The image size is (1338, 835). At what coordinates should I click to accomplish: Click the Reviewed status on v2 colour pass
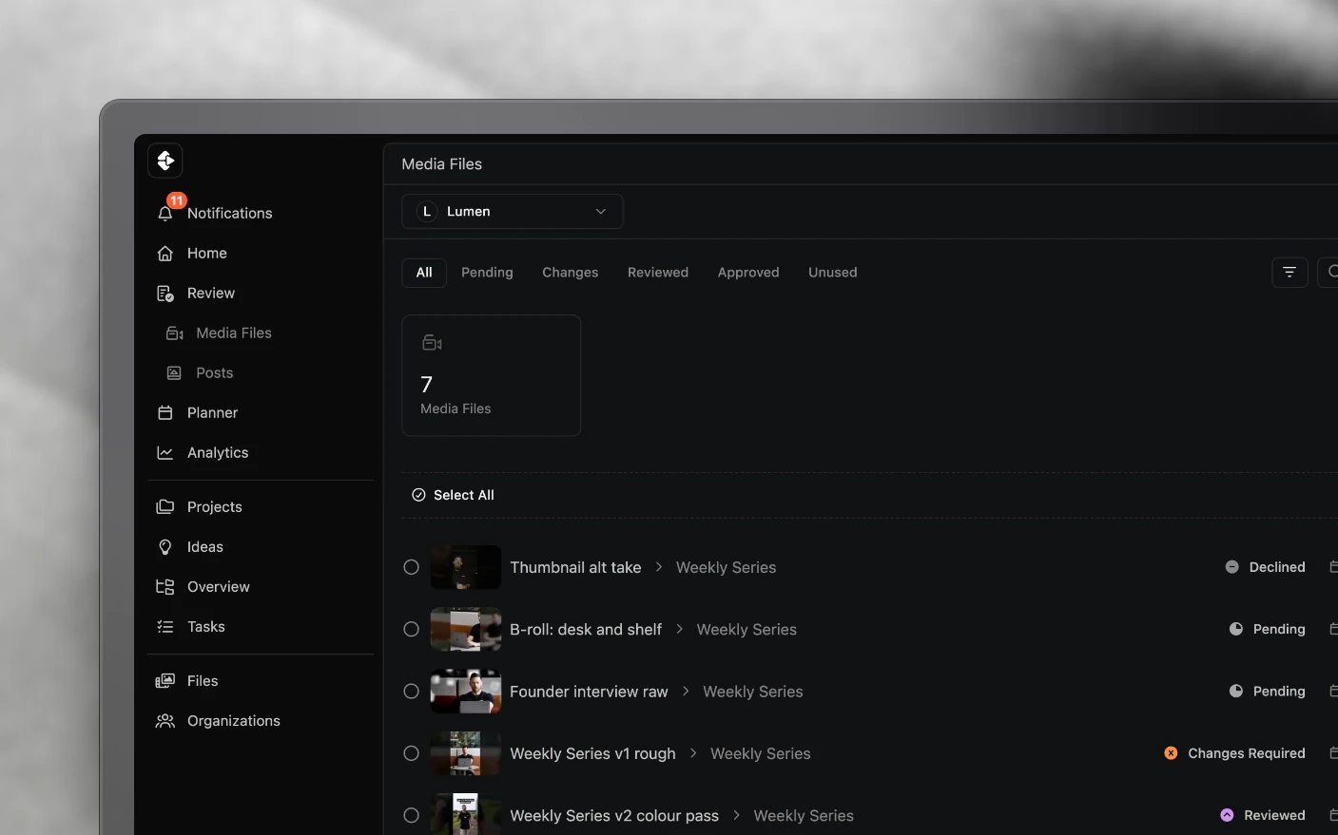[x=1263, y=815]
